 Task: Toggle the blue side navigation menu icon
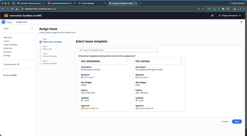point(3,22)
